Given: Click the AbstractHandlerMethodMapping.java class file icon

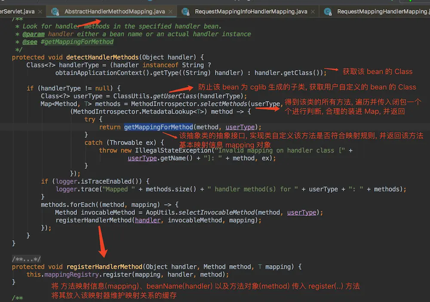Looking at the screenshot, I should (x=55, y=12).
